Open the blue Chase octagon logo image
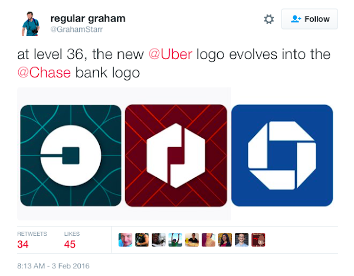This screenshot has height=276, width=354. (282, 155)
